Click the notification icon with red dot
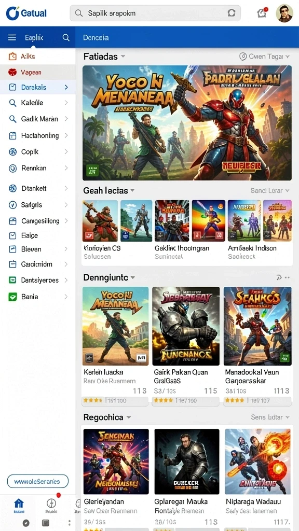Image resolution: width=299 pixels, height=531 pixels. coord(262,13)
